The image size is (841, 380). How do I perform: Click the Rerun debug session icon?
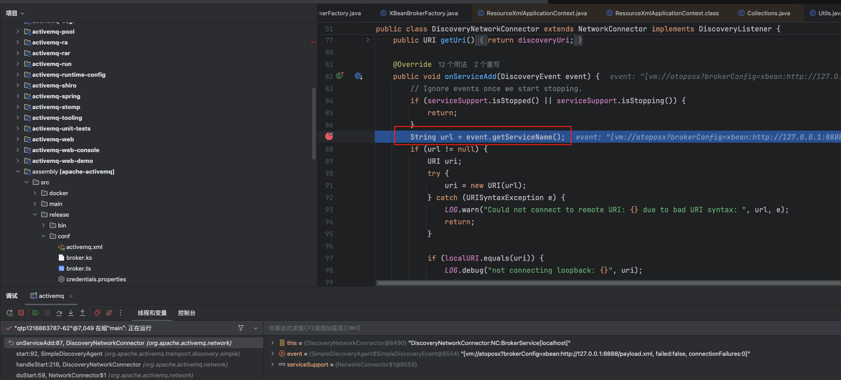coord(9,313)
